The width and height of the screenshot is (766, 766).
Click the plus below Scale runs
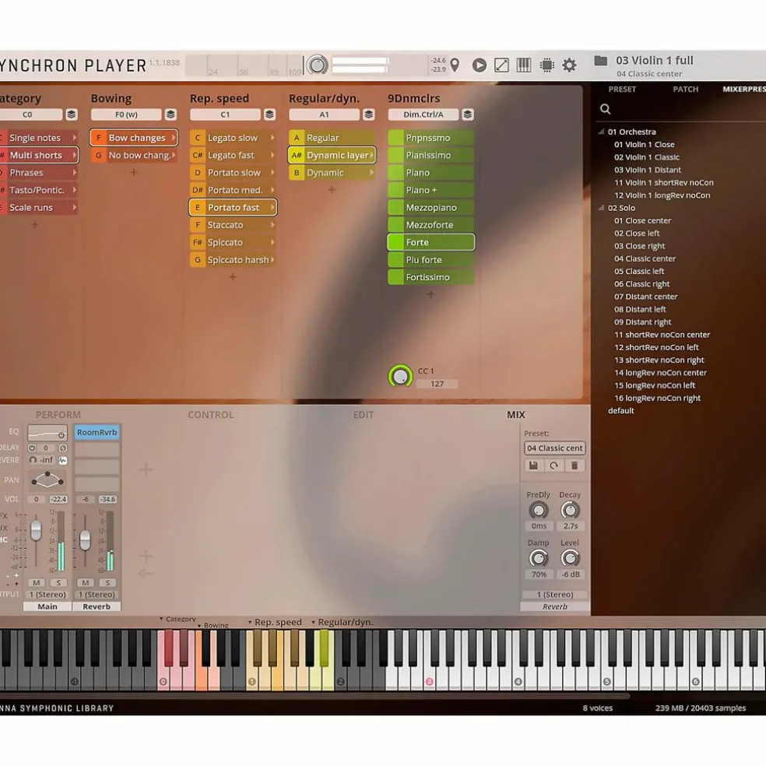tap(35, 225)
